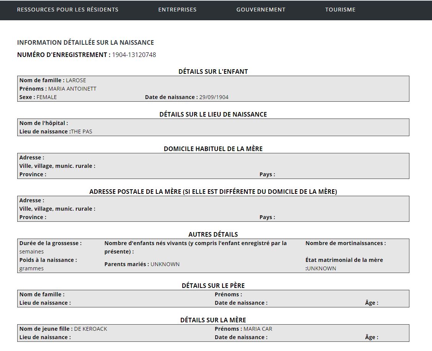The height and width of the screenshot is (351, 432).
Task: Click the Nom de jeune fille label
Action: (x=46, y=329)
